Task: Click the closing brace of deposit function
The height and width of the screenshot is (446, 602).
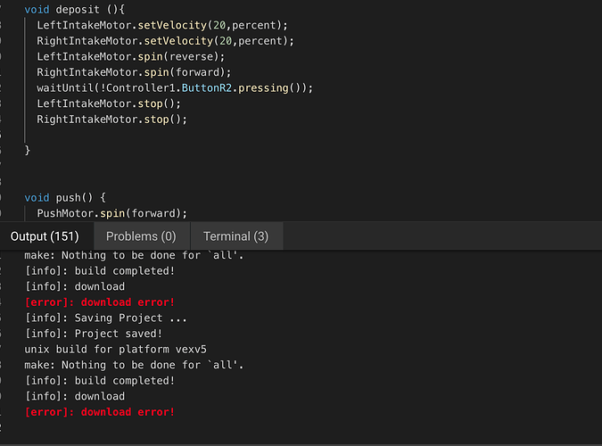Action: click(28, 150)
